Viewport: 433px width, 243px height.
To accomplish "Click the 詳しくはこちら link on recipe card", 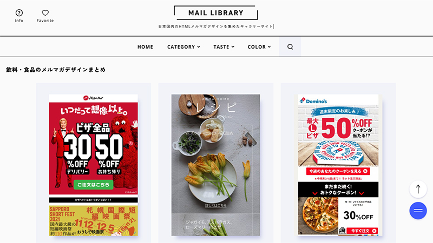I will coord(215,206).
